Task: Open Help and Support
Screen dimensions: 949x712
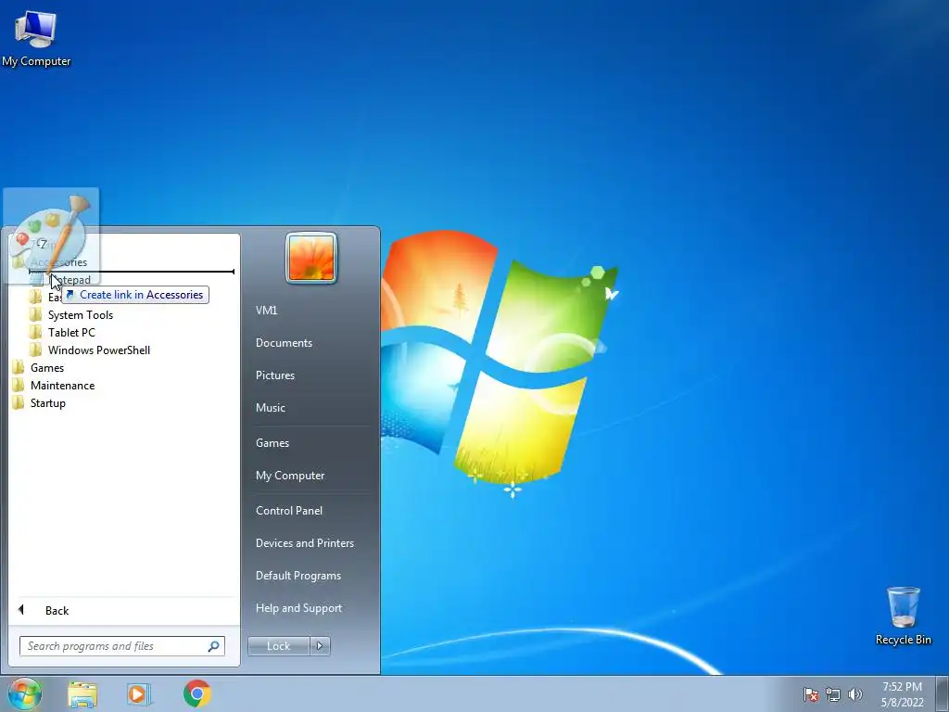Action: [x=298, y=608]
